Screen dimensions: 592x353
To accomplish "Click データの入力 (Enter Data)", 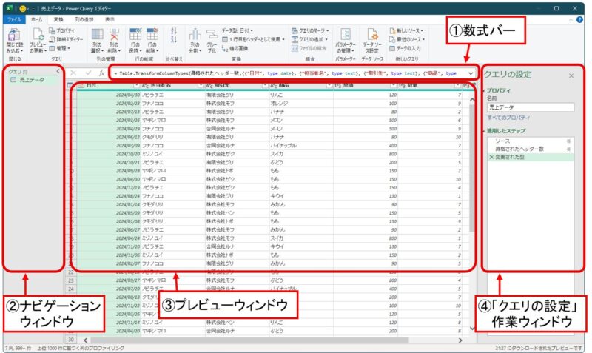I will [405, 48].
